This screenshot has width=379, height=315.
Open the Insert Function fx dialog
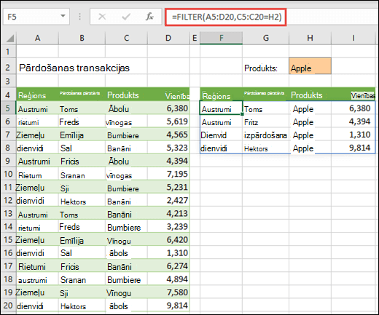click(149, 17)
